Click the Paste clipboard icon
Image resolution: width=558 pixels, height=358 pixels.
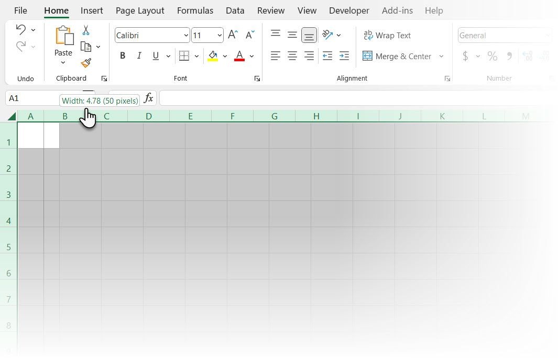pyautogui.click(x=64, y=35)
